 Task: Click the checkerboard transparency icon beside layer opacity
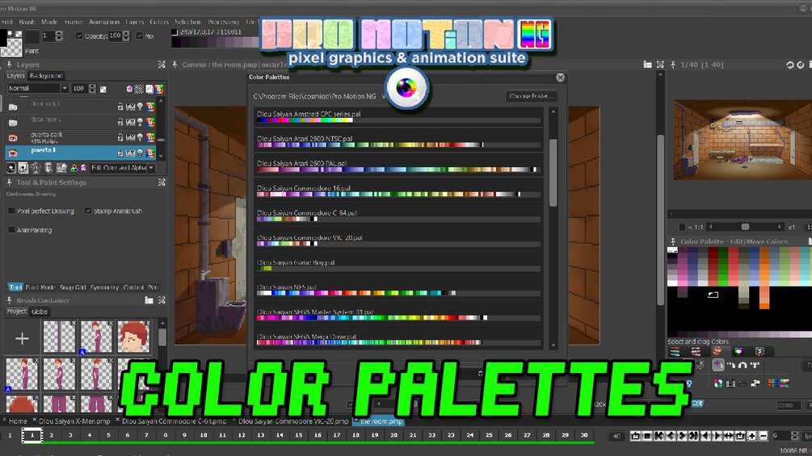click(103, 89)
